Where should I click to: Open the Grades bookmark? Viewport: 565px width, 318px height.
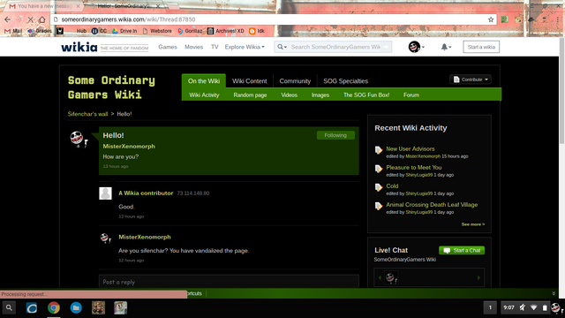[40, 31]
